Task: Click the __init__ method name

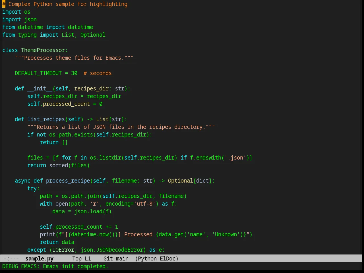Action: 40,88
